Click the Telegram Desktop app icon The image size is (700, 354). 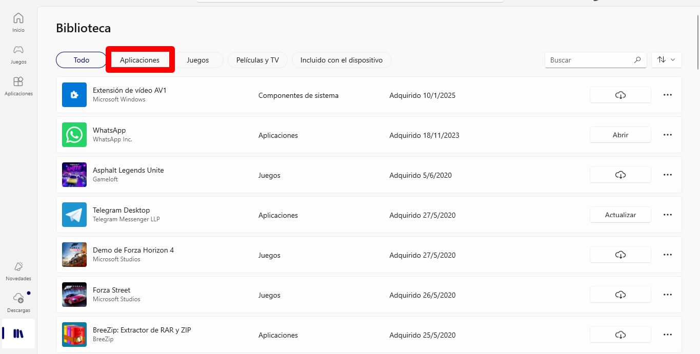pos(74,215)
